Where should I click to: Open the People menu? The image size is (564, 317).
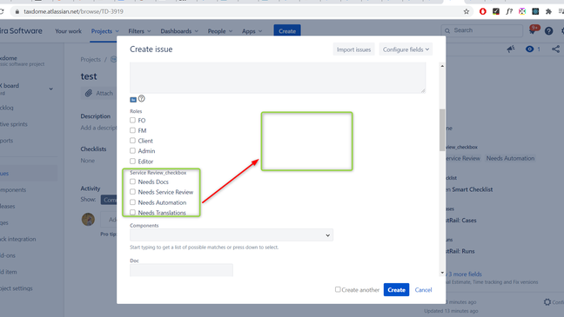coord(220,31)
